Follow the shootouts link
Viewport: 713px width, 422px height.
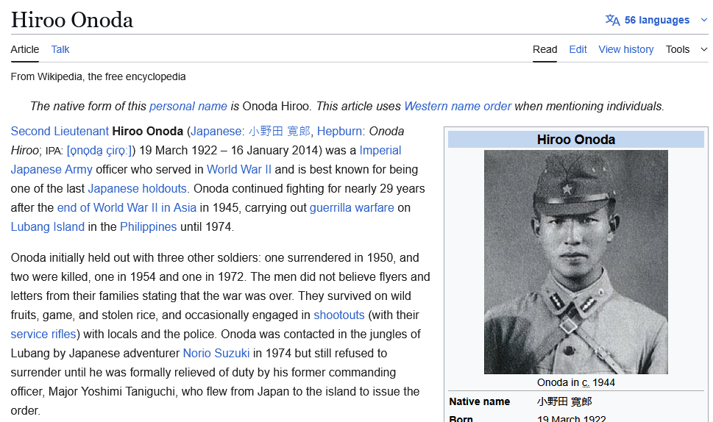339,315
